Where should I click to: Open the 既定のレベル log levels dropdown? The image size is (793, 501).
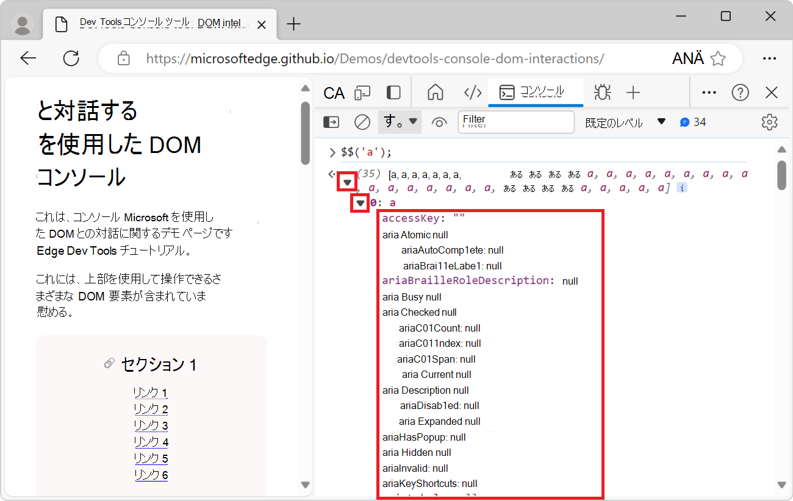625,123
